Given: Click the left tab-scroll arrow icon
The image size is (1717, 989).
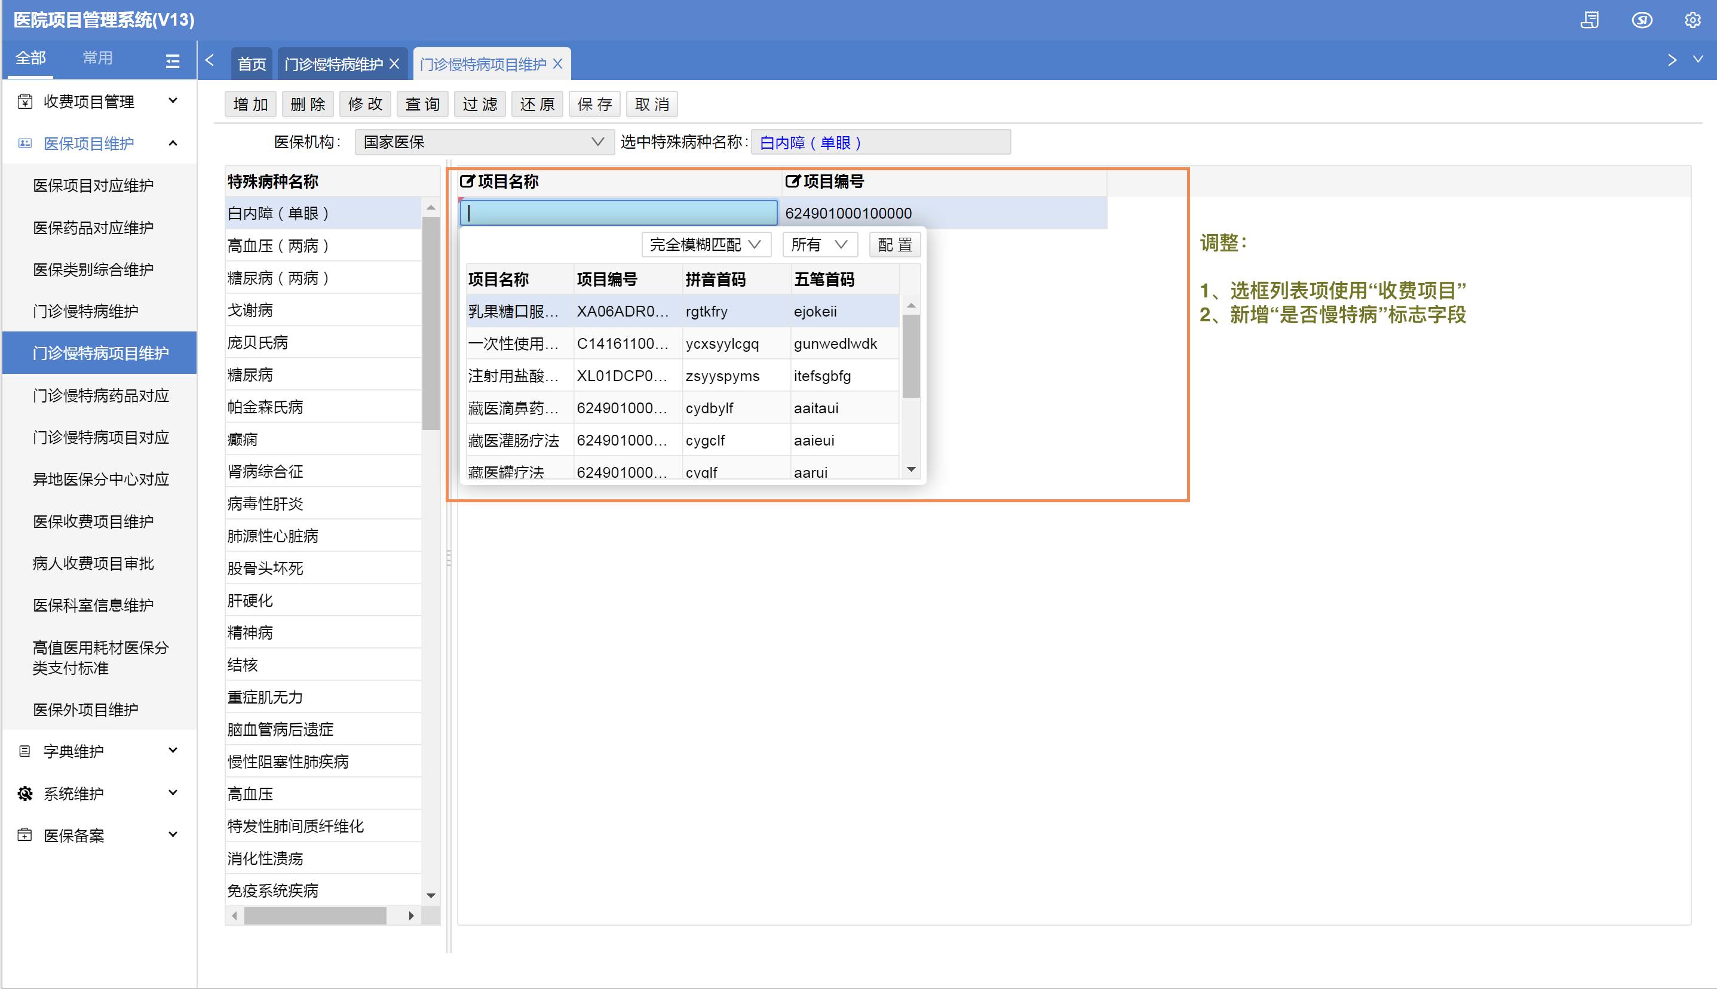Looking at the screenshot, I should [x=210, y=61].
